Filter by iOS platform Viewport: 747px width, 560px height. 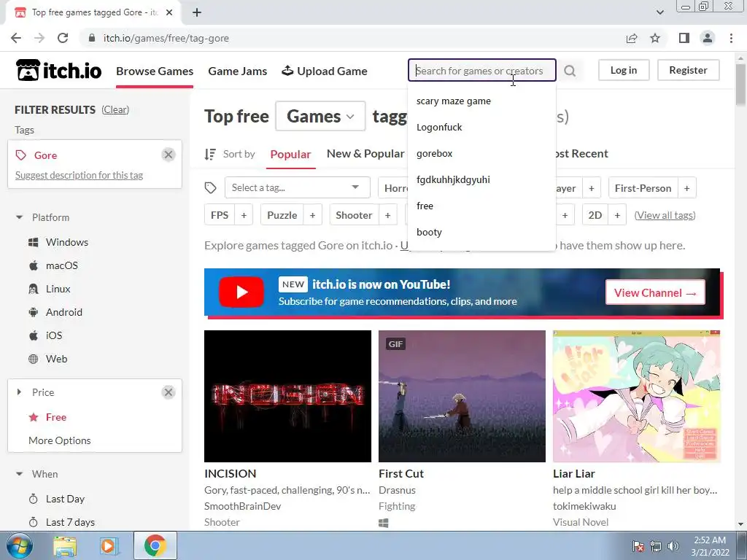coord(45,335)
